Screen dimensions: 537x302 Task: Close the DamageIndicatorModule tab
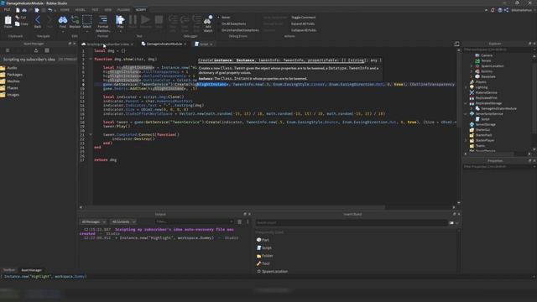(x=185, y=44)
